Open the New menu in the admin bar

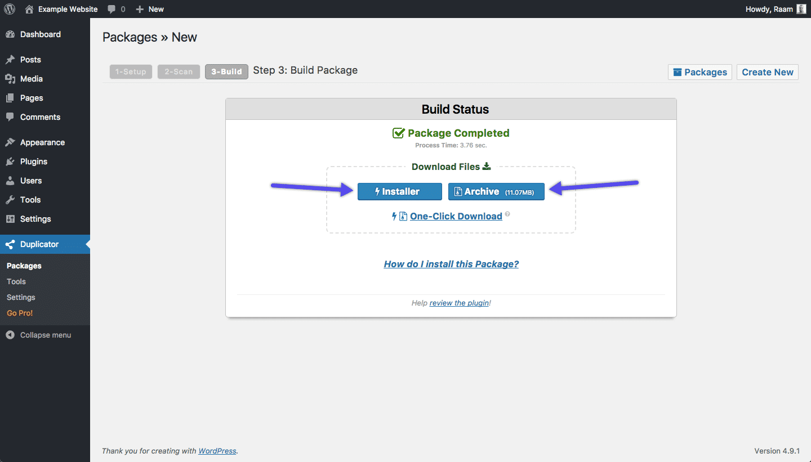(150, 9)
